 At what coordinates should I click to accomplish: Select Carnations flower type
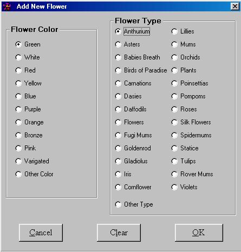coord(133,83)
